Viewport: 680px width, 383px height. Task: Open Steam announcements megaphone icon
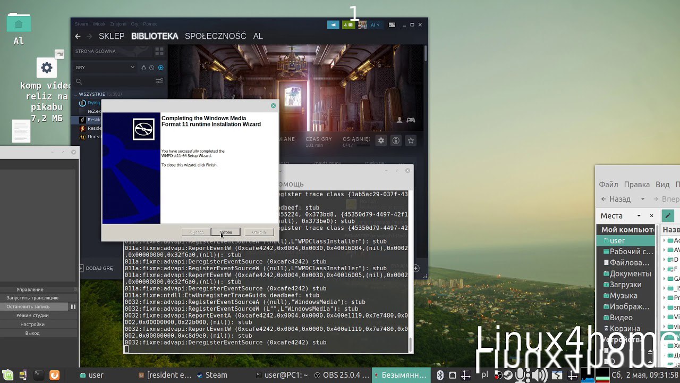click(x=333, y=24)
